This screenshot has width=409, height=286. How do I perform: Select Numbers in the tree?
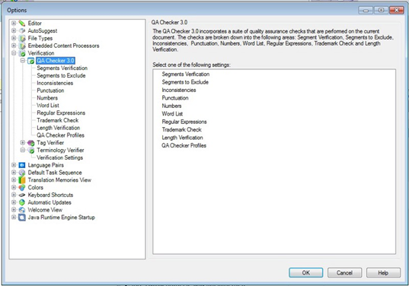click(47, 98)
